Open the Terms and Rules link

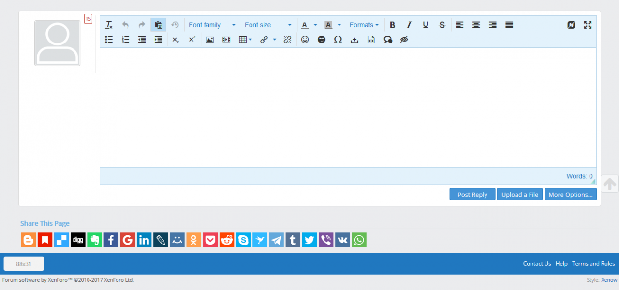click(x=593, y=264)
